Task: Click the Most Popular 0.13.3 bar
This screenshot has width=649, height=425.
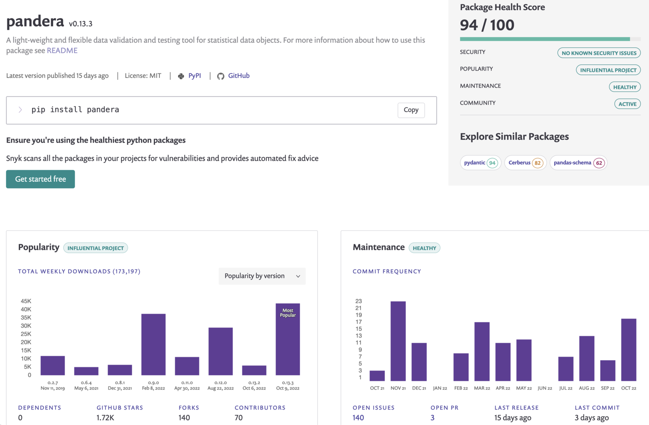Action: point(288,339)
